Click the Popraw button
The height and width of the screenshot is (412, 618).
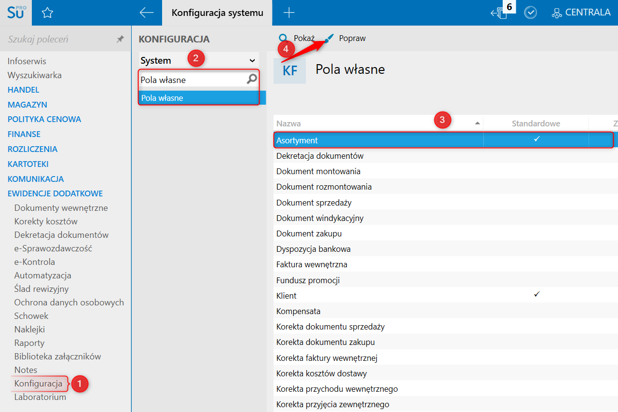pos(345,38)
